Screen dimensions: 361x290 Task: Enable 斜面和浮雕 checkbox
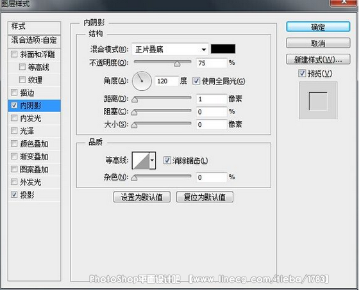14,54
